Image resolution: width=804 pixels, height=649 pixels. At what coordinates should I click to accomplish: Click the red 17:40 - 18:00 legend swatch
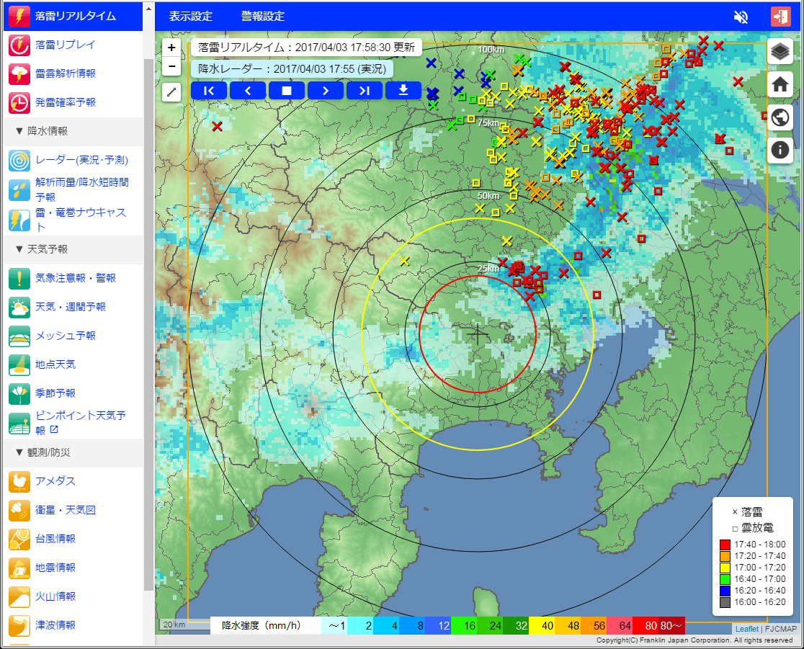[725, 545]
